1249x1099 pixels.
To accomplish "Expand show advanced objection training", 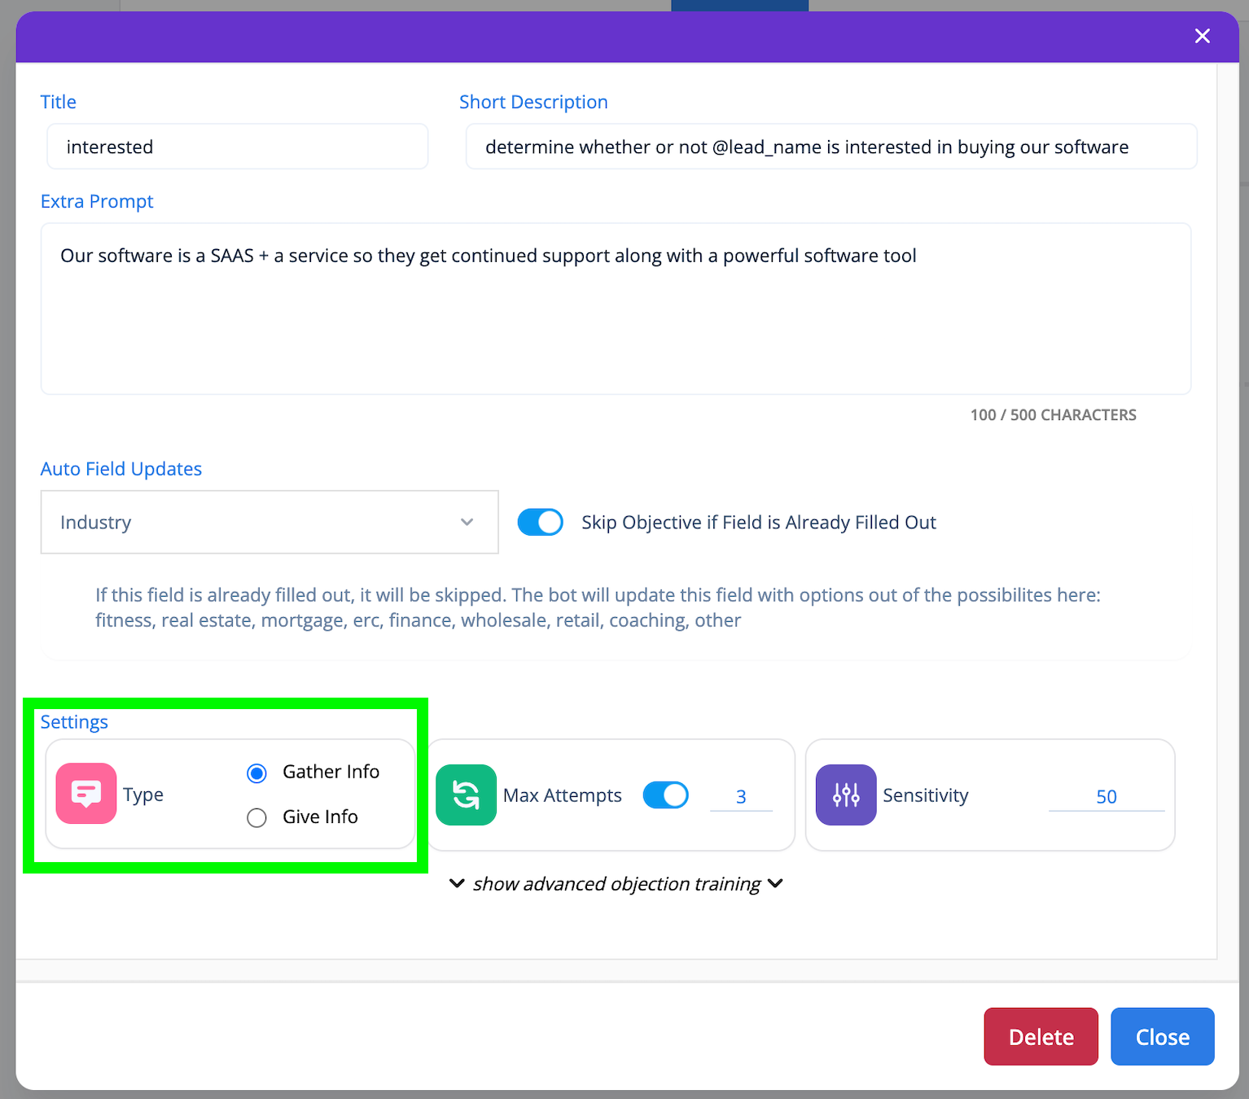I will tap(616, 884).
